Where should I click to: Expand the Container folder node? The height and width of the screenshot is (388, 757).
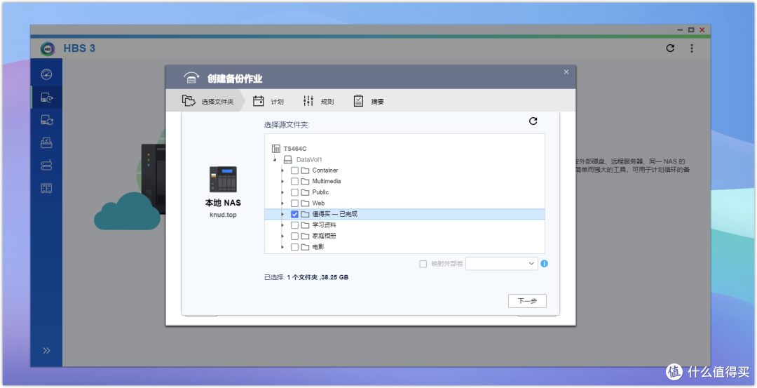[282, 170]
